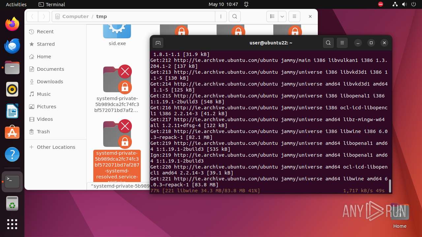Open Documents in the Files sidebar
Viewport: 422px width, 237px height.
point(55,69)
